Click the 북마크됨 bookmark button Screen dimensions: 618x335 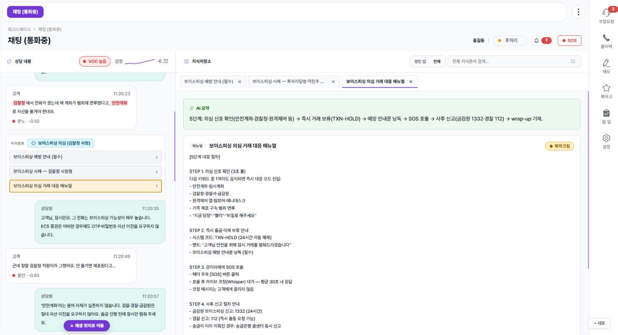click(x=559, y=146)
